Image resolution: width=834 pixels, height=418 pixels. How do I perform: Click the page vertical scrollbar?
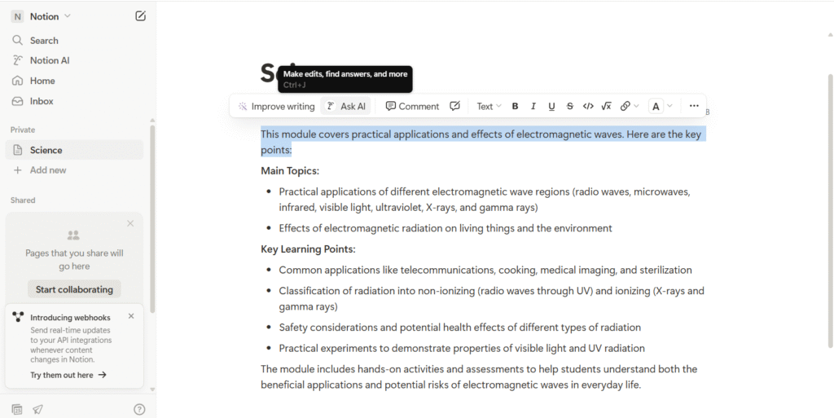(x=830, y=210)
